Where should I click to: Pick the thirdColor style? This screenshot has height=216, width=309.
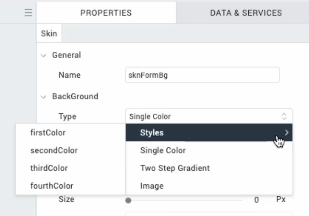[49, 168]
